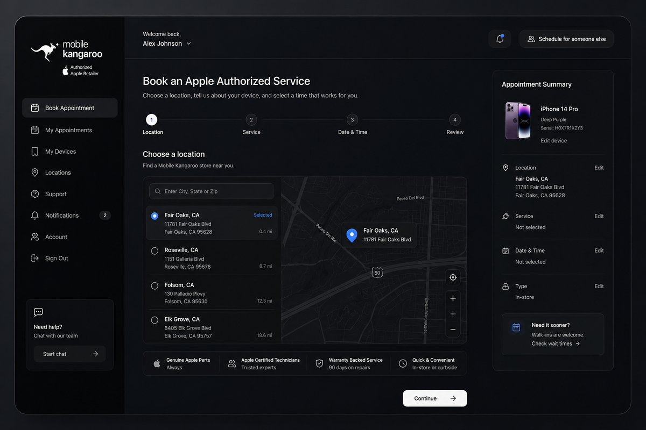646x430 pixels.
Task: Select the Elk Grove, CA radio button
Action: point(155,320)
